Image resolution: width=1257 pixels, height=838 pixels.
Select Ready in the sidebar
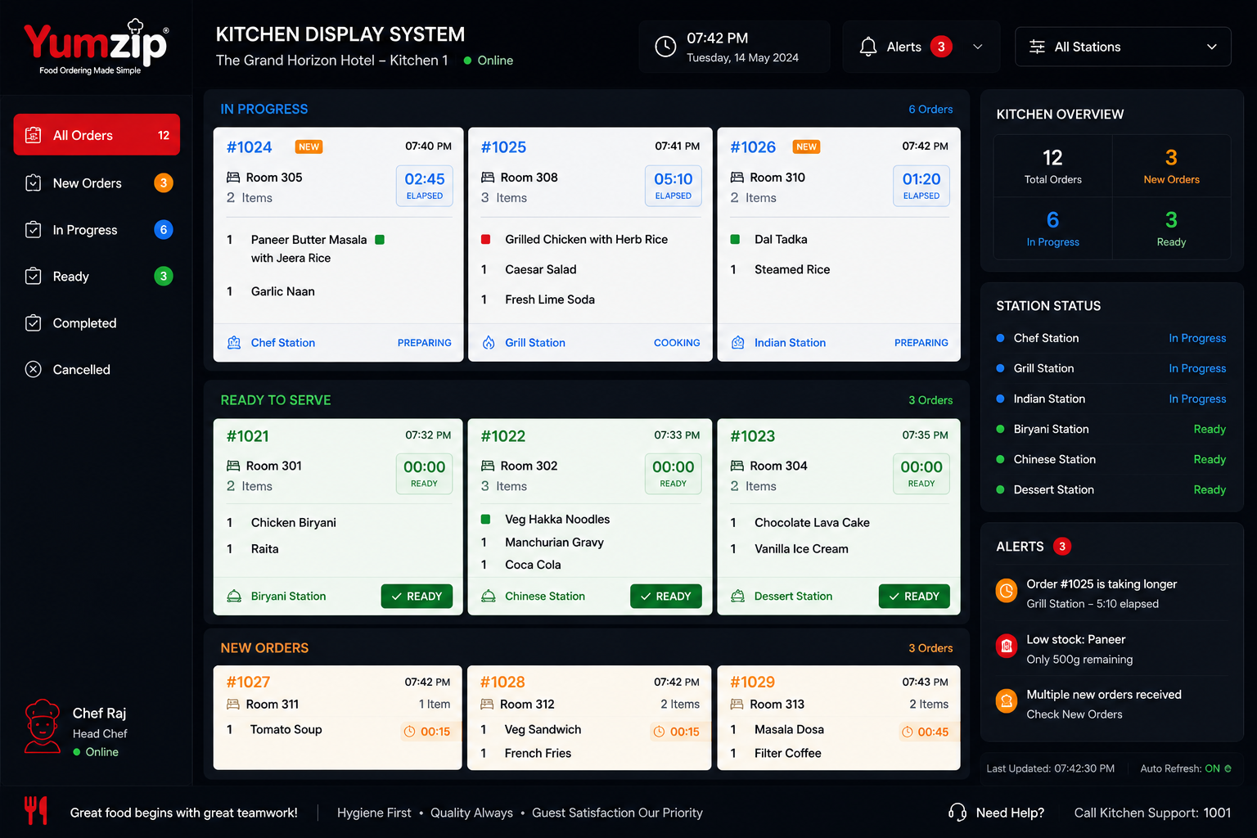pos(97,277)
